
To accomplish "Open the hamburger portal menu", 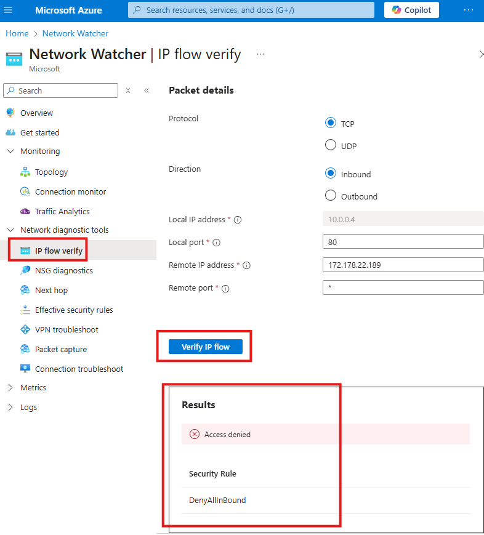I will pyautogui.click(x=8, y=10).
